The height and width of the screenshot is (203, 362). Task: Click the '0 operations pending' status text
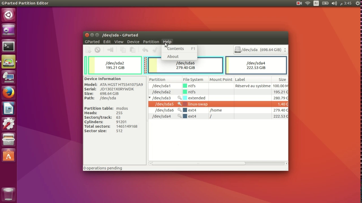pyautogui.click(x=103, y=168)
